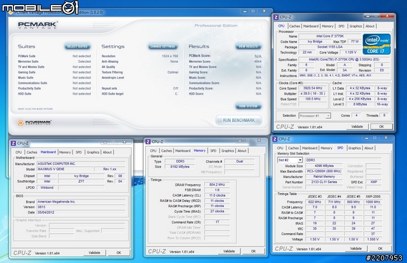
Task: Click Memories Suite 'Selected' text in PCMark
Action: coord(85,62)
